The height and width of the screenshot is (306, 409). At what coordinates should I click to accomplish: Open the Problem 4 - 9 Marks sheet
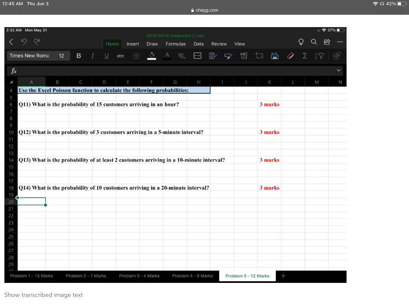pos(192,276)
